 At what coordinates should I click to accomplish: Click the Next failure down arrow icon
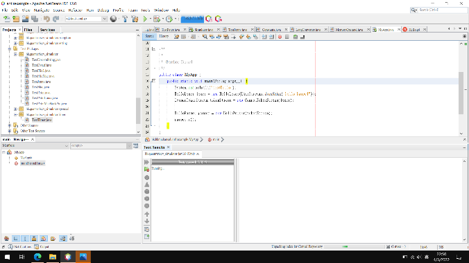(146, 221)
